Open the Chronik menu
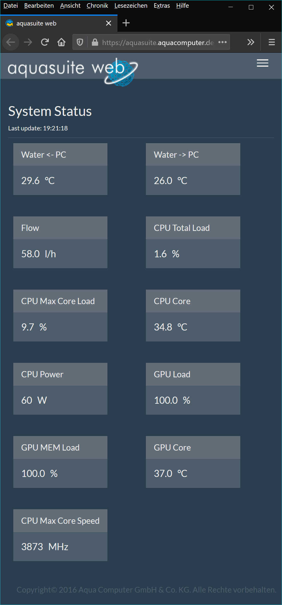 (97, 6)
